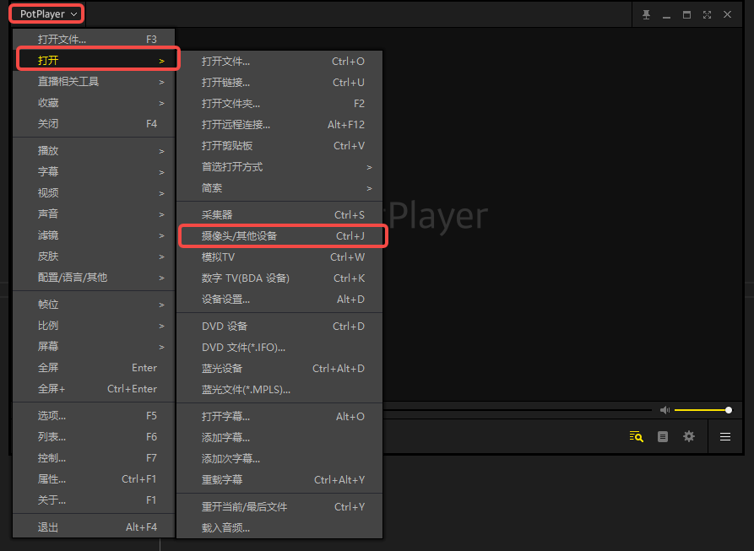The image size is (754, 551).
Task: Choose 打开链接... menu entry
Action: click(279, 83)
